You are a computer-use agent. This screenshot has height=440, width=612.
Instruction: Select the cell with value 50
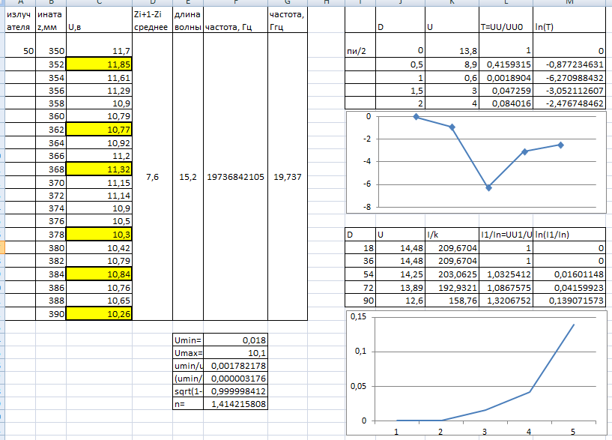point(20,45)
